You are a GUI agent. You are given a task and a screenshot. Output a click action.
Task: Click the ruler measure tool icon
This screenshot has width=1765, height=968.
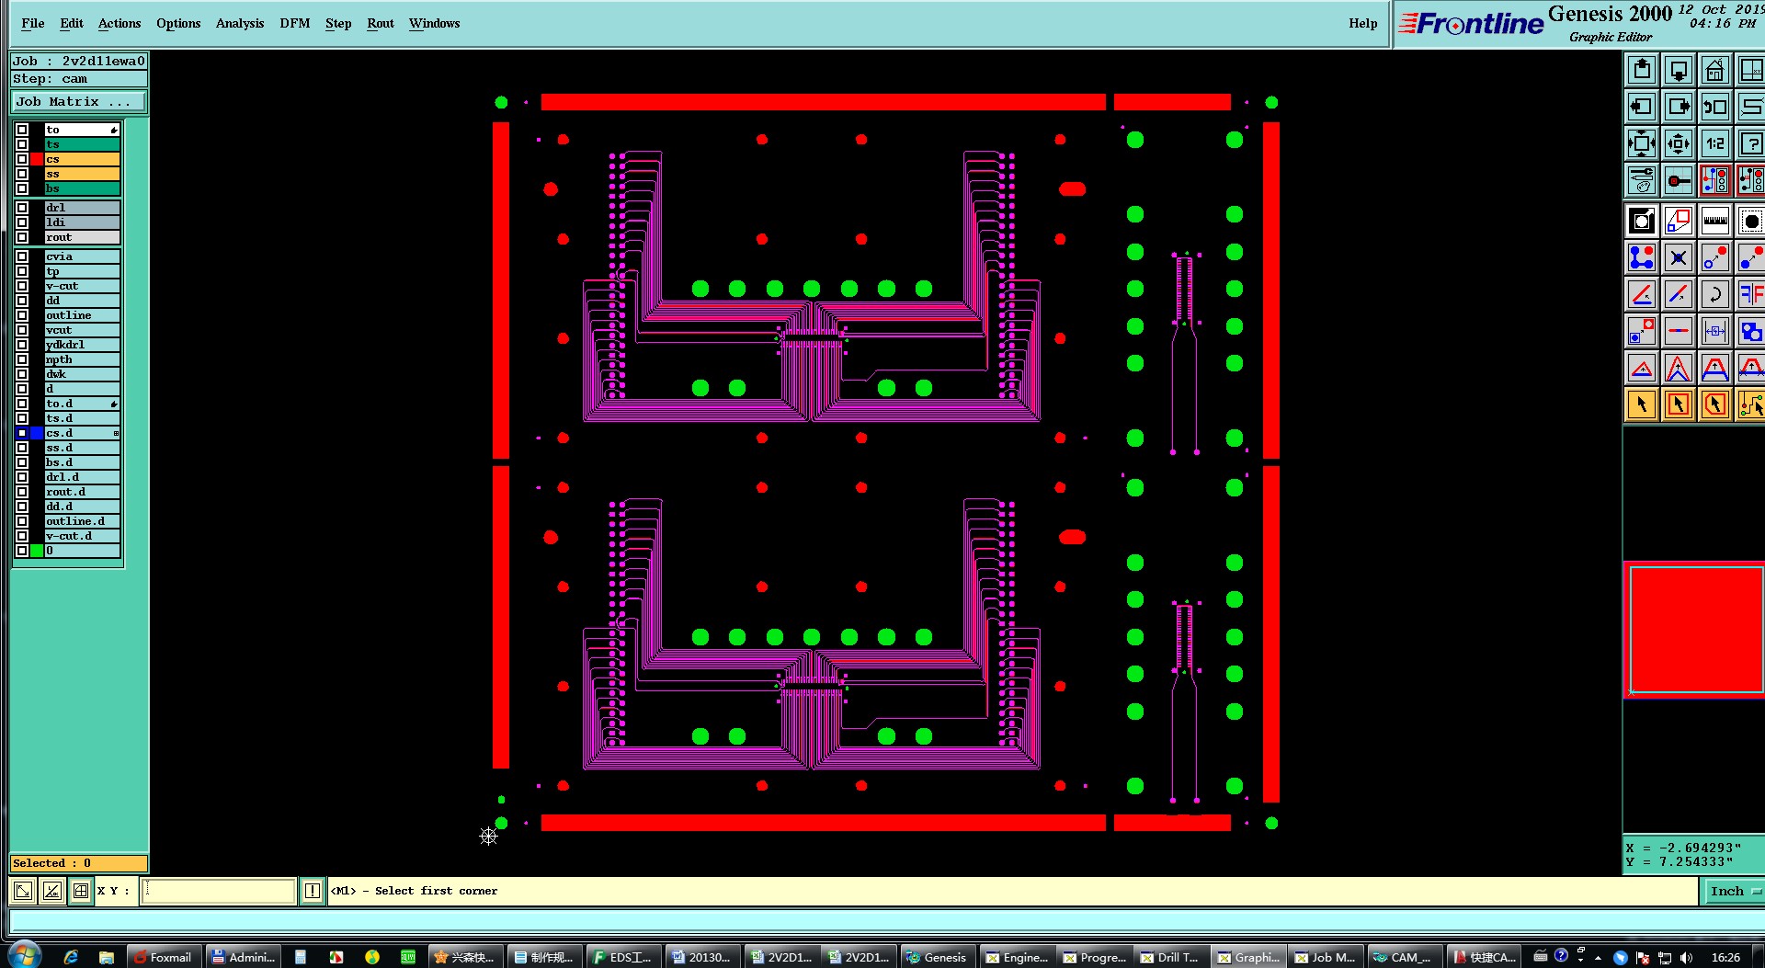click(1715, 221)
